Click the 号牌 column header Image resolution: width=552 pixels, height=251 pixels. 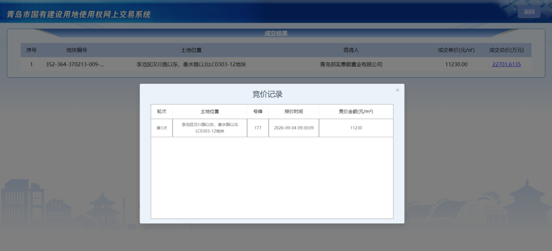258,111
